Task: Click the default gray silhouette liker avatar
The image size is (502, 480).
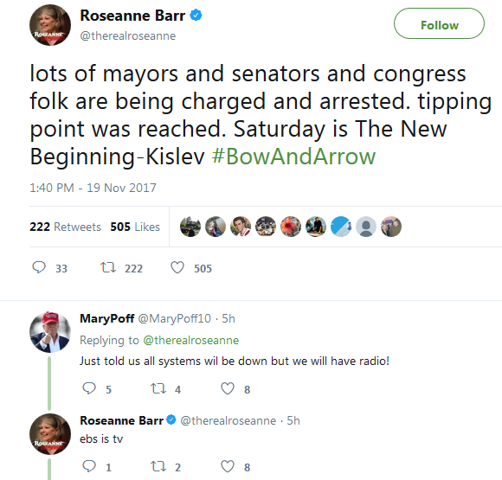Action: coord(366,227)
